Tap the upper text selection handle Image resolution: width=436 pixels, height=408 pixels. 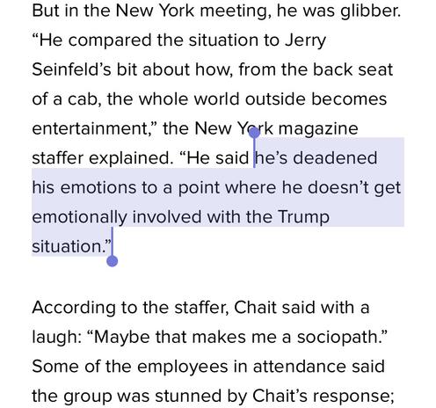click(254, 133)
